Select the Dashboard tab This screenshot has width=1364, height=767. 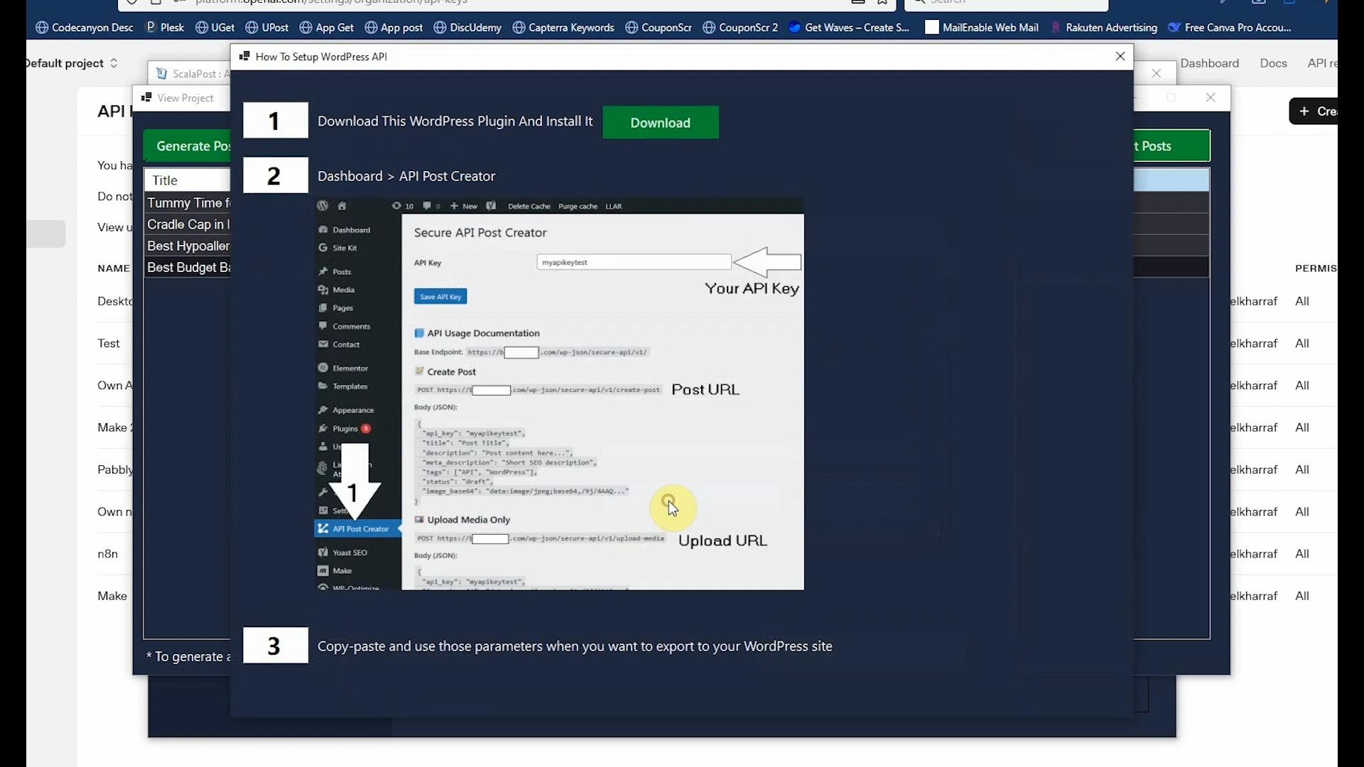[1211, 62]
